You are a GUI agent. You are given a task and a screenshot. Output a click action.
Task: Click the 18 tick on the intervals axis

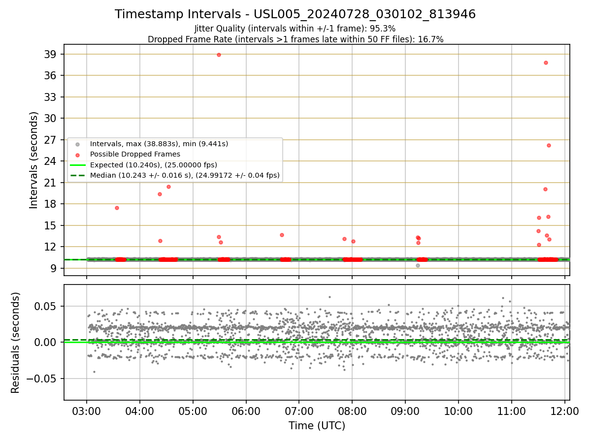point(51,204)
